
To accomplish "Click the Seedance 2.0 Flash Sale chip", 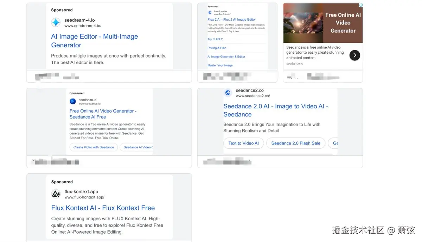I will [x=296, y=143].
